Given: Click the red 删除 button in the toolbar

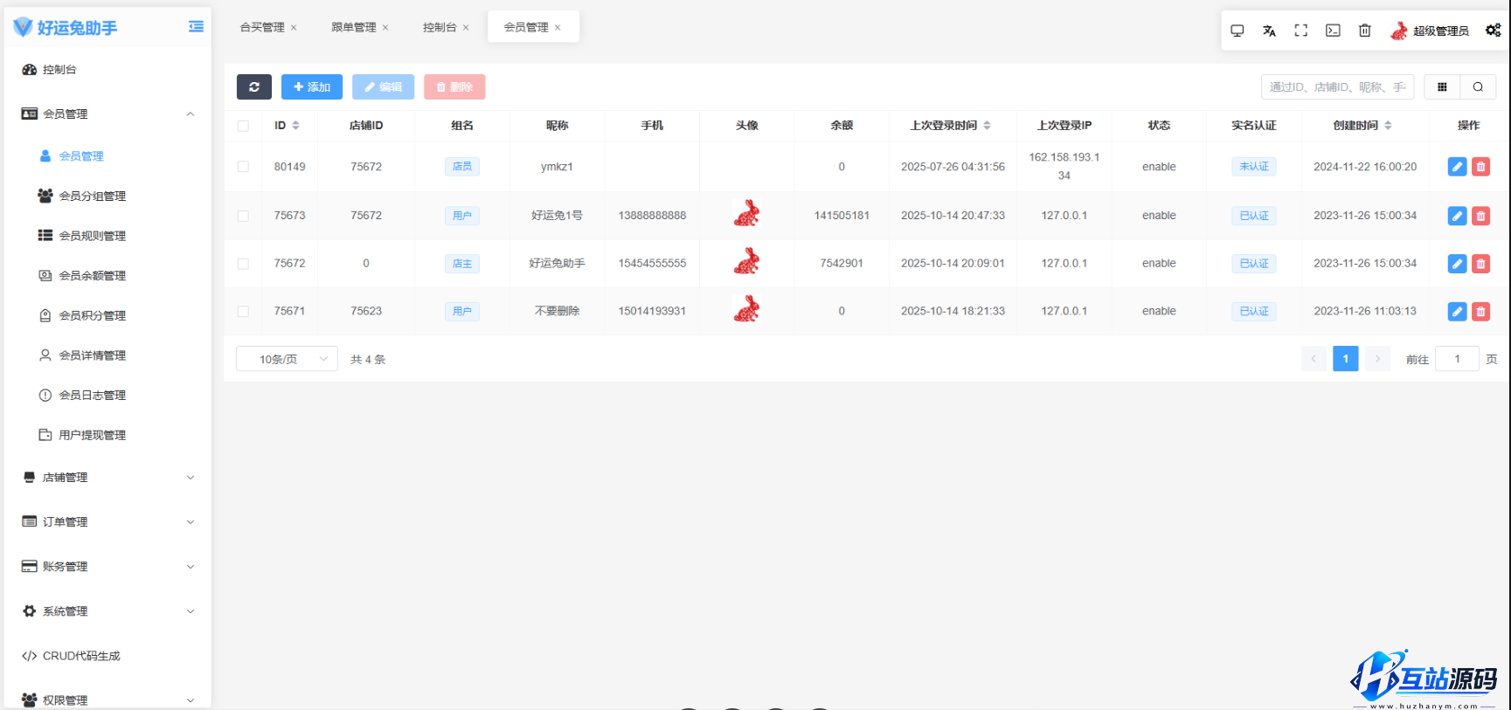Looking at the screenshot, I should [454, 86].
